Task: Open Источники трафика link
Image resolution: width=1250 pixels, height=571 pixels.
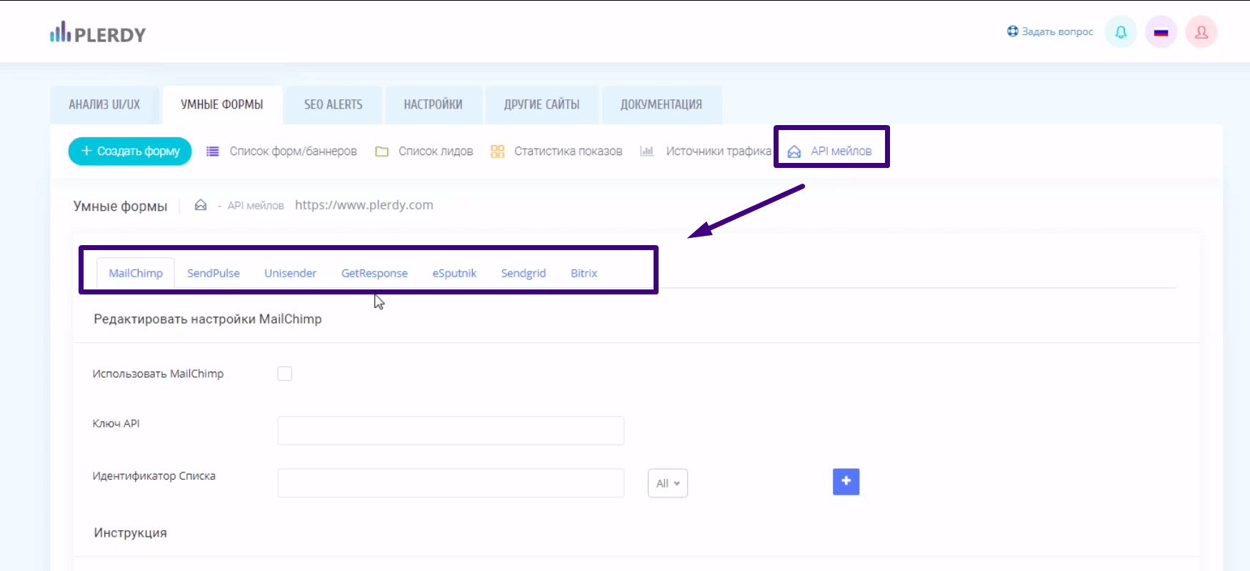Action: click(x=719, y=152)
